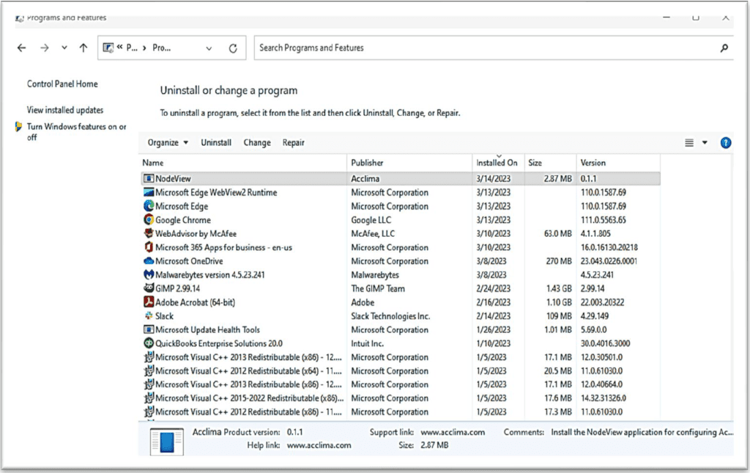Viewport: 750px width, 473px height.
Task: Click the up navigation arrow icon
Action: tap(83, 47)
